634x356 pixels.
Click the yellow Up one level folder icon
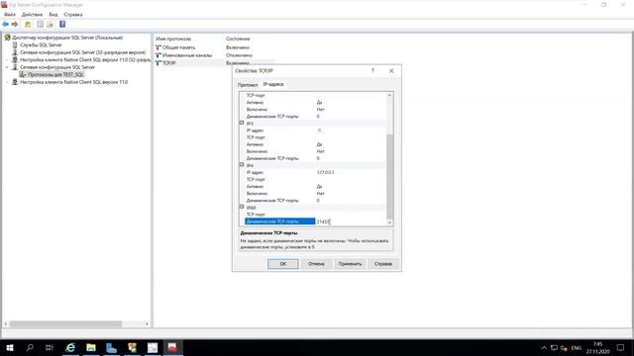(28, 24)
